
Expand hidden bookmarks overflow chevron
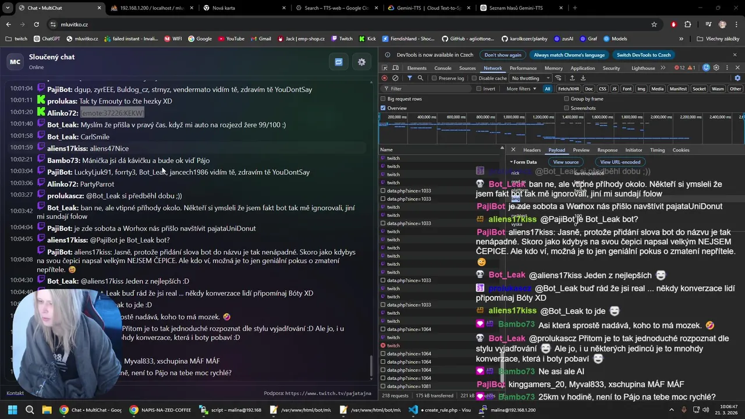click(681, 38)
